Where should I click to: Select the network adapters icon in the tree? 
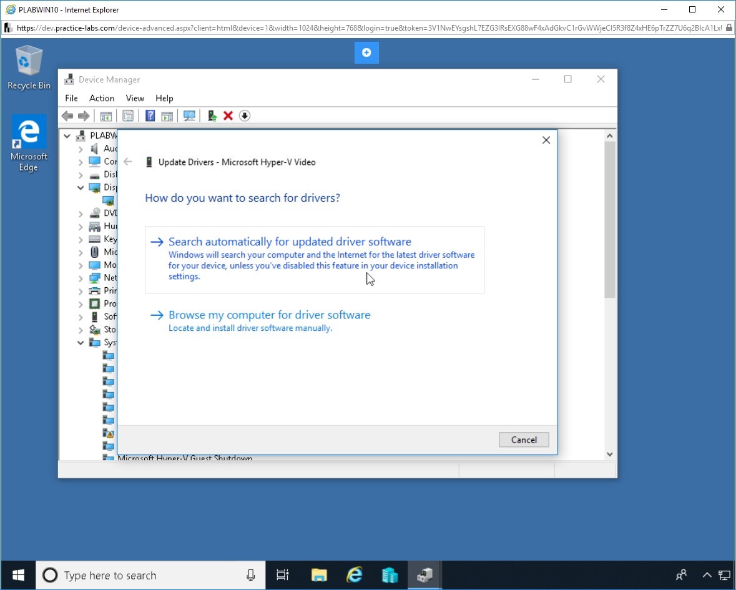point(95,278)
